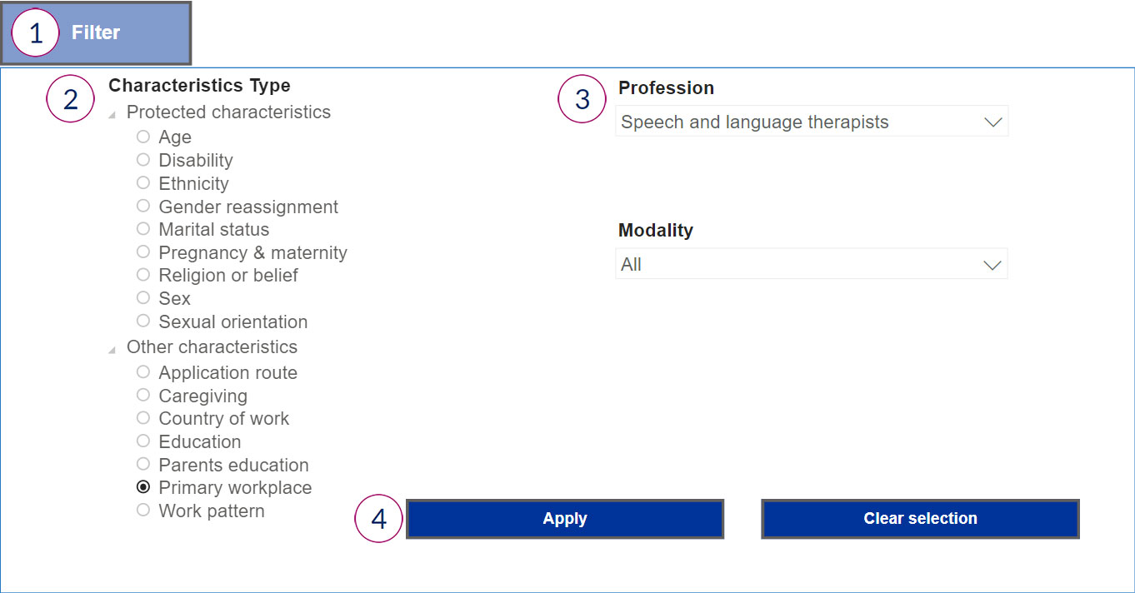
Task: Open the Profession dropdown
Action: point(811,122)
